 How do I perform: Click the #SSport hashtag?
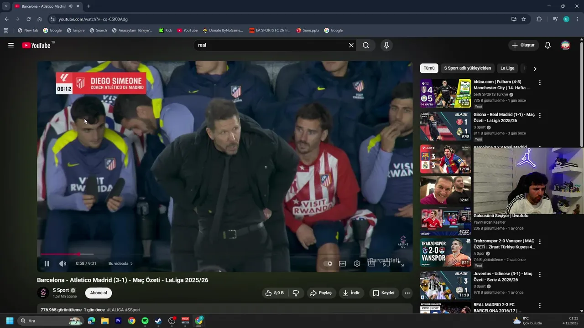tap(133, 310)
